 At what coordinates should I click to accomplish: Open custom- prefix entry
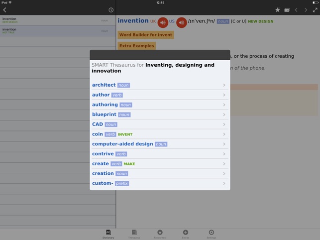pos(160,183)
